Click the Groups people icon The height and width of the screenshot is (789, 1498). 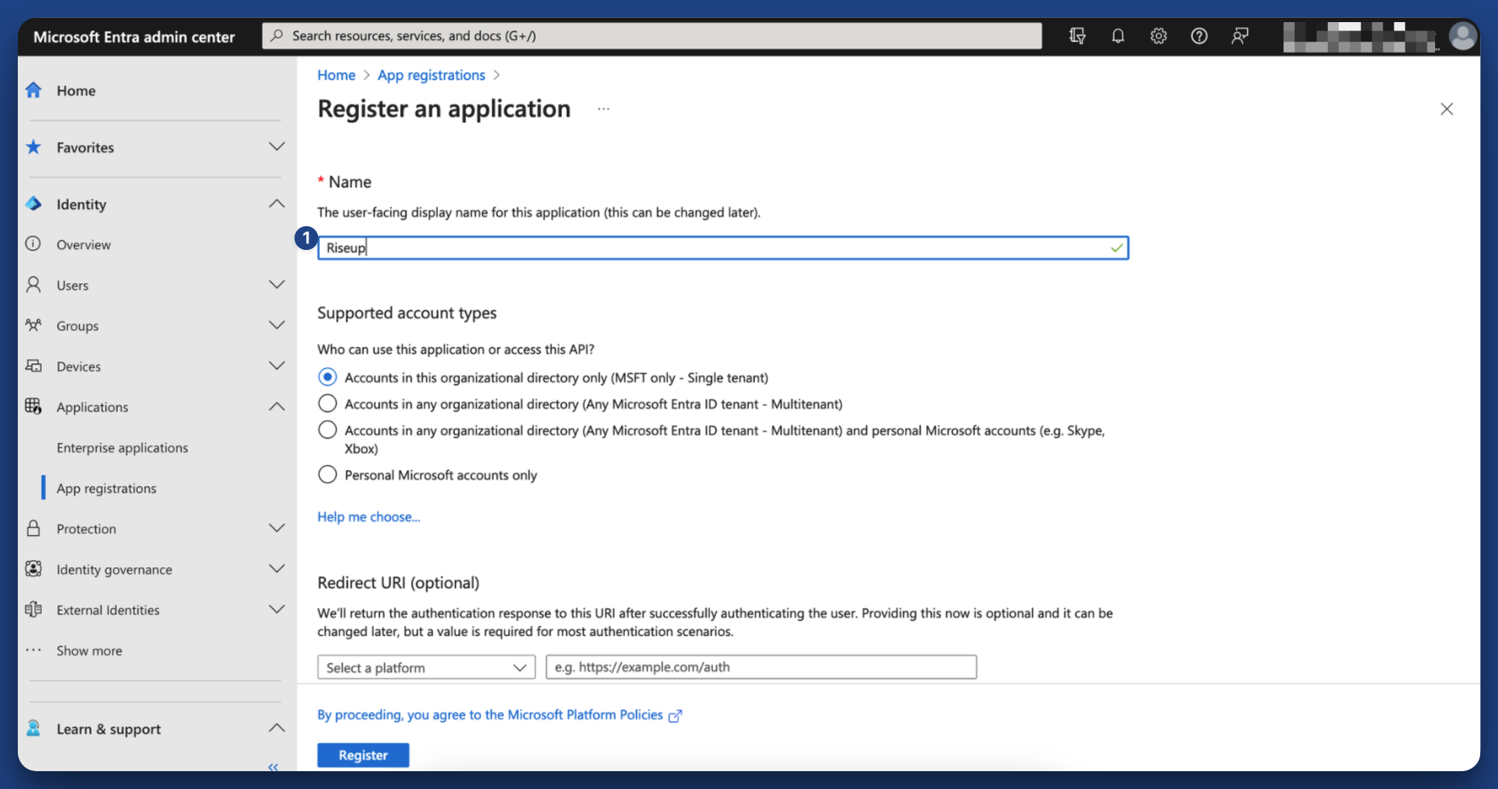pos(33,325)
